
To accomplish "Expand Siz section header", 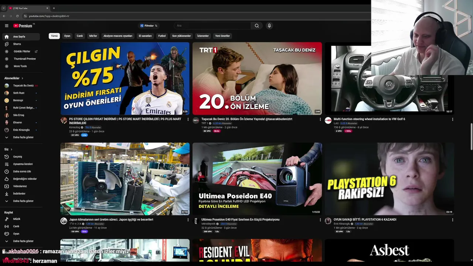I will pos(8,149).
